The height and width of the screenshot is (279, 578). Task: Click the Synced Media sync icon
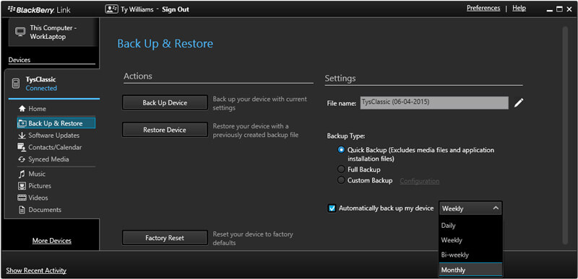tap(22, 159)
